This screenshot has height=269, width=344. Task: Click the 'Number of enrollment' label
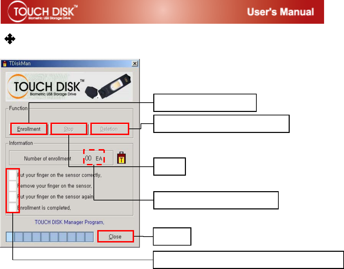[x=48, y=158]
